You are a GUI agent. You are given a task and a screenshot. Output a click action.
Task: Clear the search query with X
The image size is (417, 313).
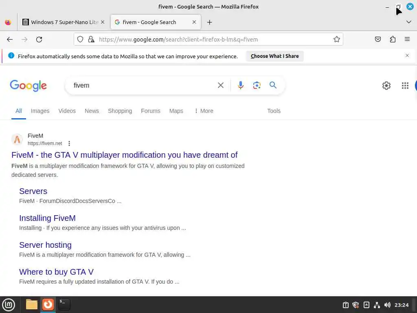(220, 86)
